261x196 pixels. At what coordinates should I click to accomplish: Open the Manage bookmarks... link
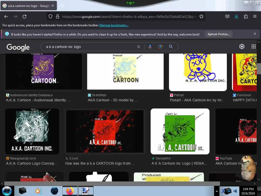[x=114, y=25]
